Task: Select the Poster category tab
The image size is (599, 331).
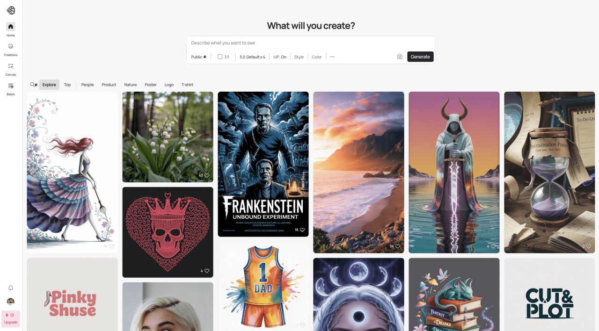Action: pos(151,85)
